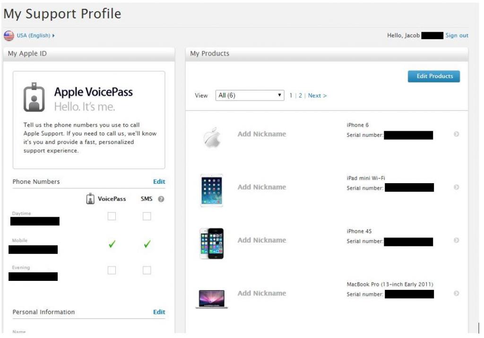The image size is (484, 338).
Task: Click the Apple logo thumbnail for iPhone 6
Action: click(212, 138)
